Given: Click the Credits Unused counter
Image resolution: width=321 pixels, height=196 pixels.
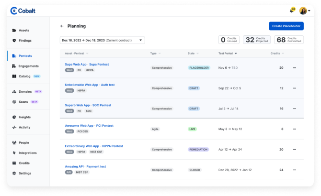Looking at the screenshot, I should 229,40.
